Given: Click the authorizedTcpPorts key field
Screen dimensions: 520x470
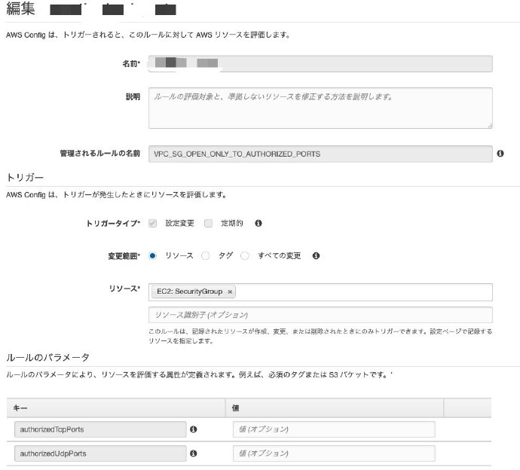Looking at the screenshot, I should 100,429.
